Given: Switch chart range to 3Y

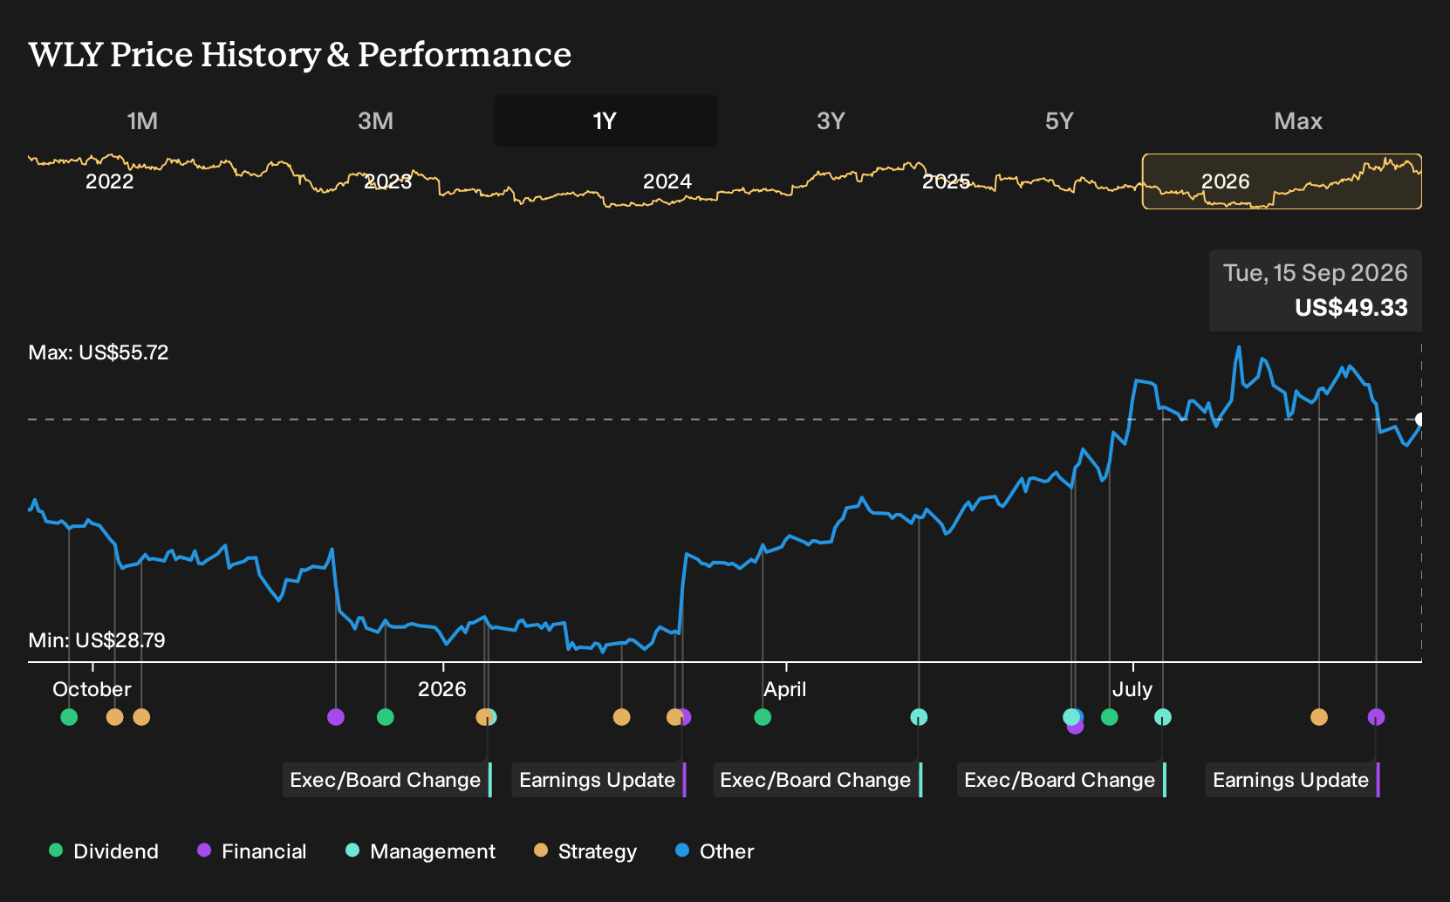Looking at the screenshot, I should tap(831, 120).
